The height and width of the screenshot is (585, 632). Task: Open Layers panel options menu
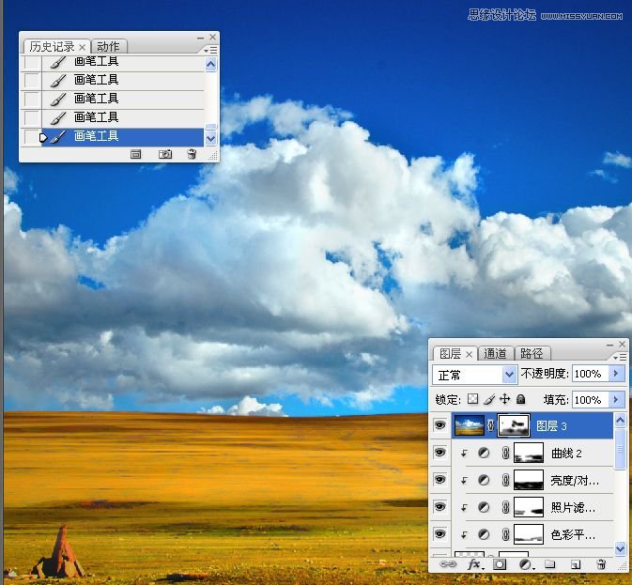click(x=620, y=357)
